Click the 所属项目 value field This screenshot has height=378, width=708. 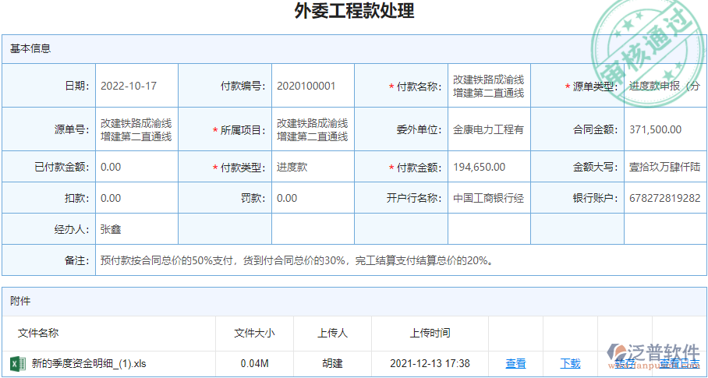point(313,129)
